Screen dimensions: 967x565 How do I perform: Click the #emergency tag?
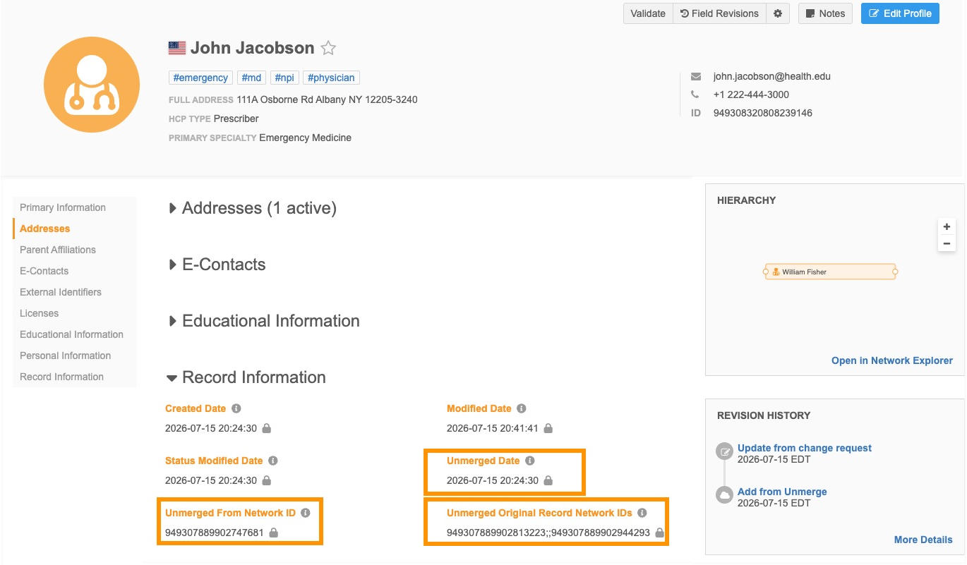(200, 78)
